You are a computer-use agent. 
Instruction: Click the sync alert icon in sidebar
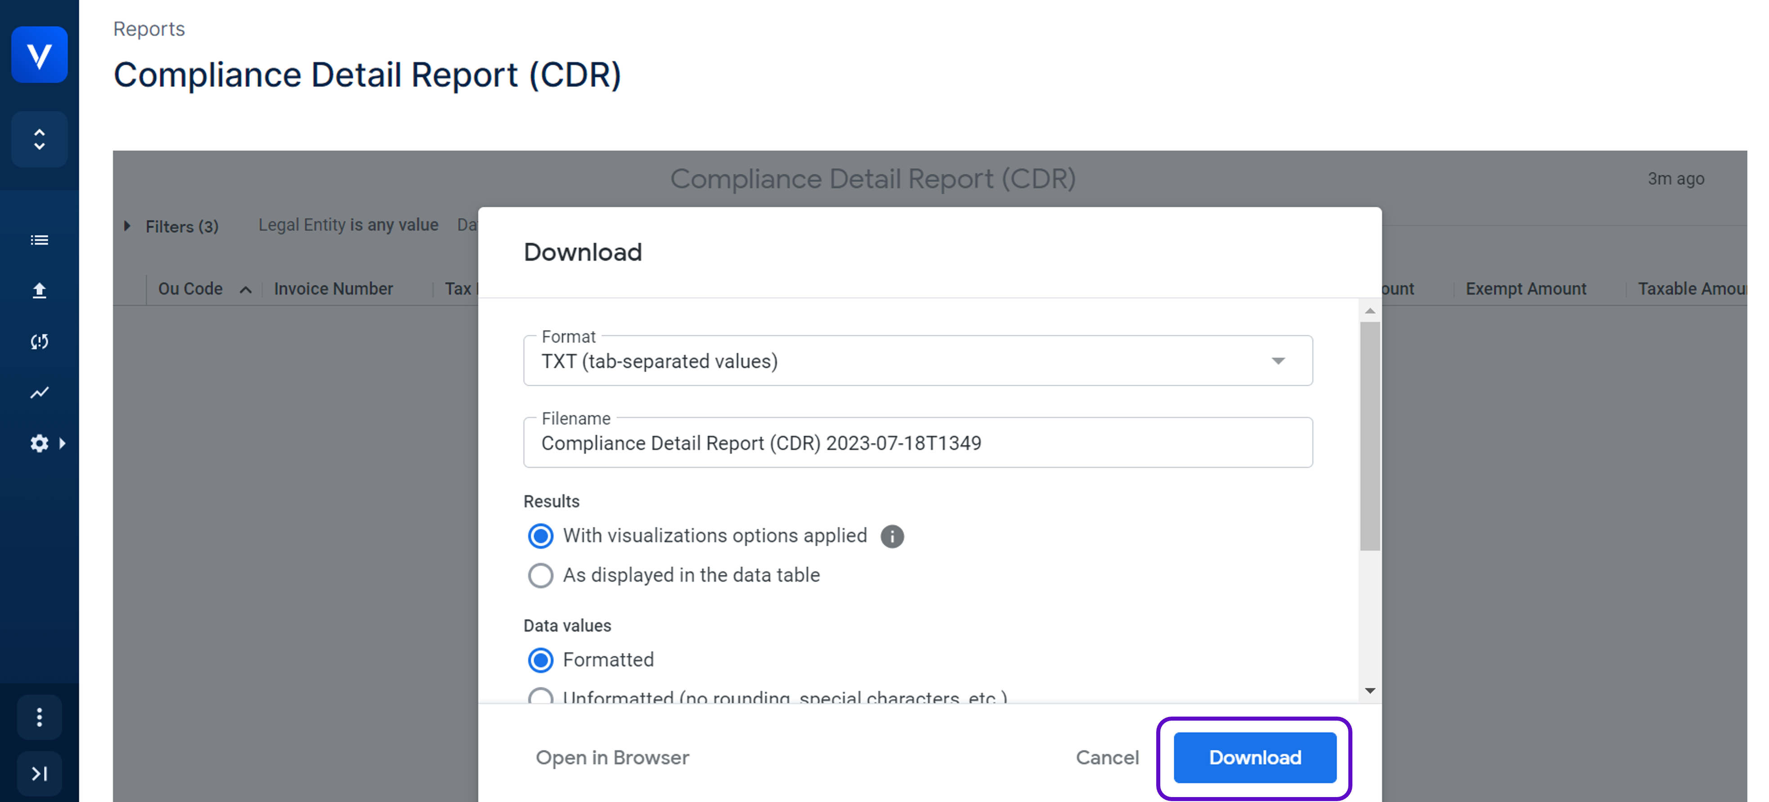(x=39, y=342)
